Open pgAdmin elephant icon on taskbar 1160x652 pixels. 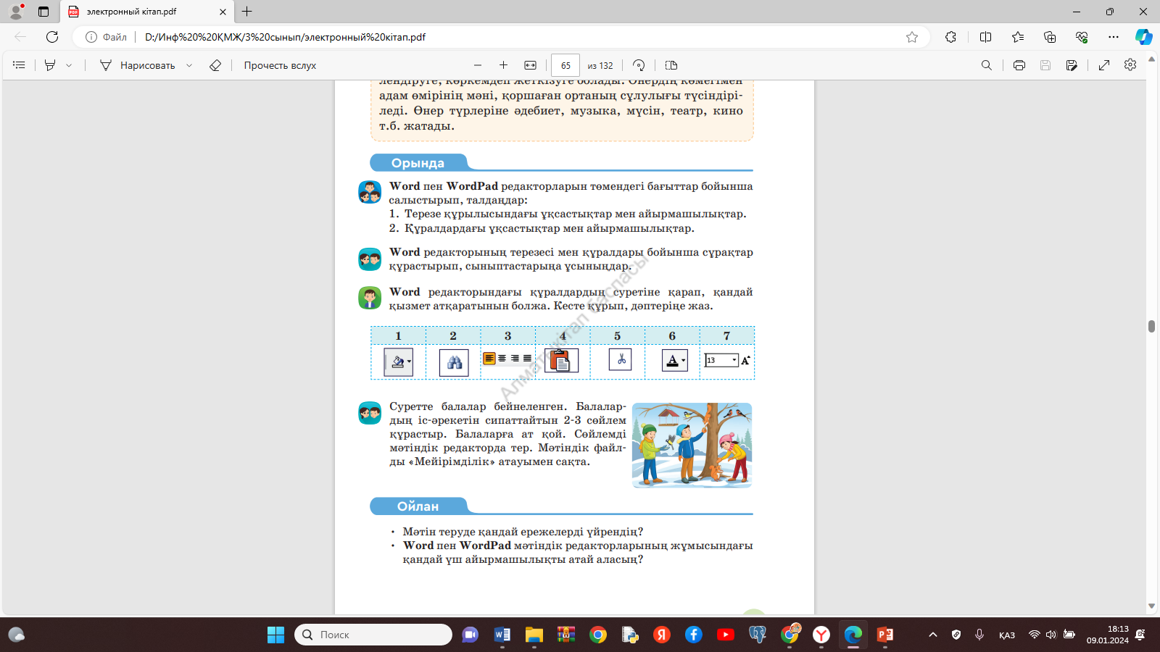pyautogui.click(x=758, y=635)
